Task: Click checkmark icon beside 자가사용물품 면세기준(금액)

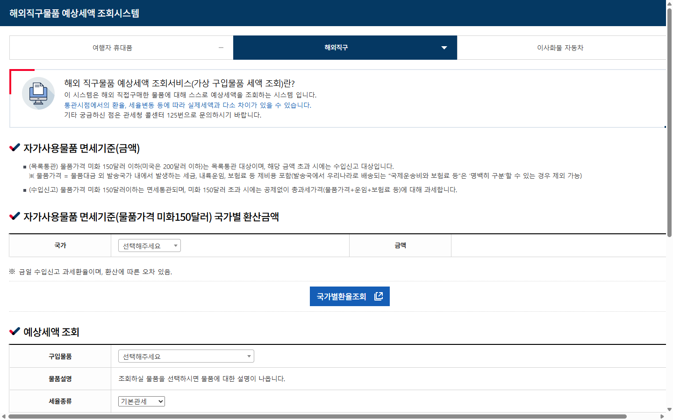Action: click(x=14, y=148)
